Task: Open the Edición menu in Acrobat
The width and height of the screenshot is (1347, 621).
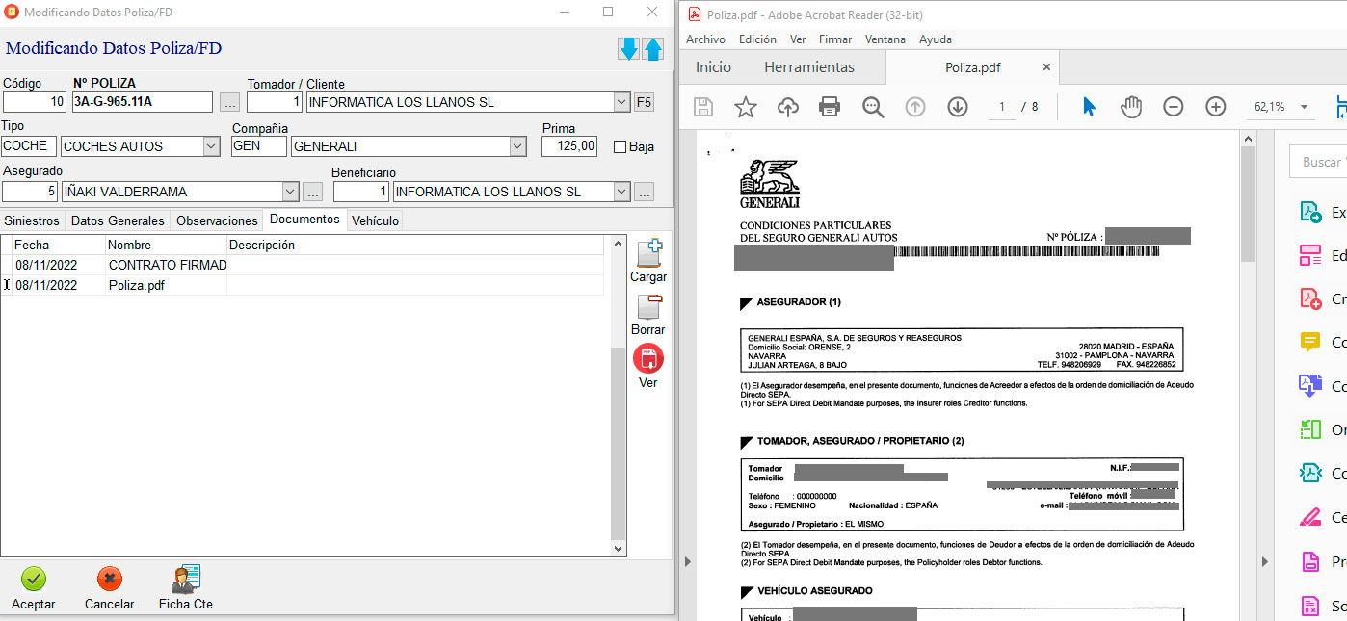Action: point(757,39)
